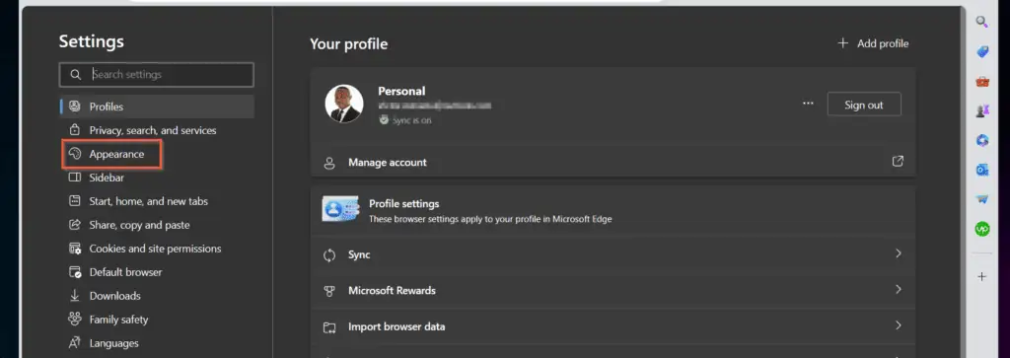The image size is (1010, 358).
Task: Click the plus icon next to Add profile
Action: coord(842,43)
